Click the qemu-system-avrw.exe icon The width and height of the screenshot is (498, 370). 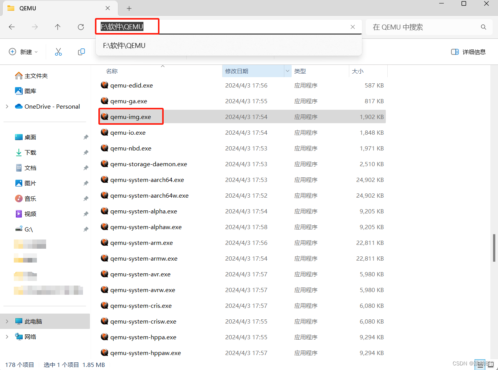coord(105,289)
